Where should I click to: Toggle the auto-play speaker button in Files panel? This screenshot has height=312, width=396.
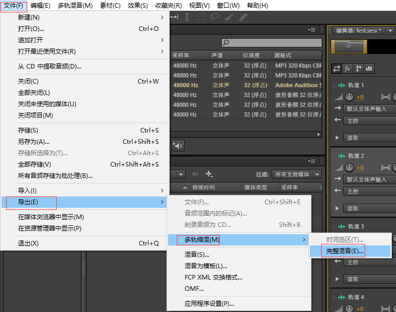[178, 146]
